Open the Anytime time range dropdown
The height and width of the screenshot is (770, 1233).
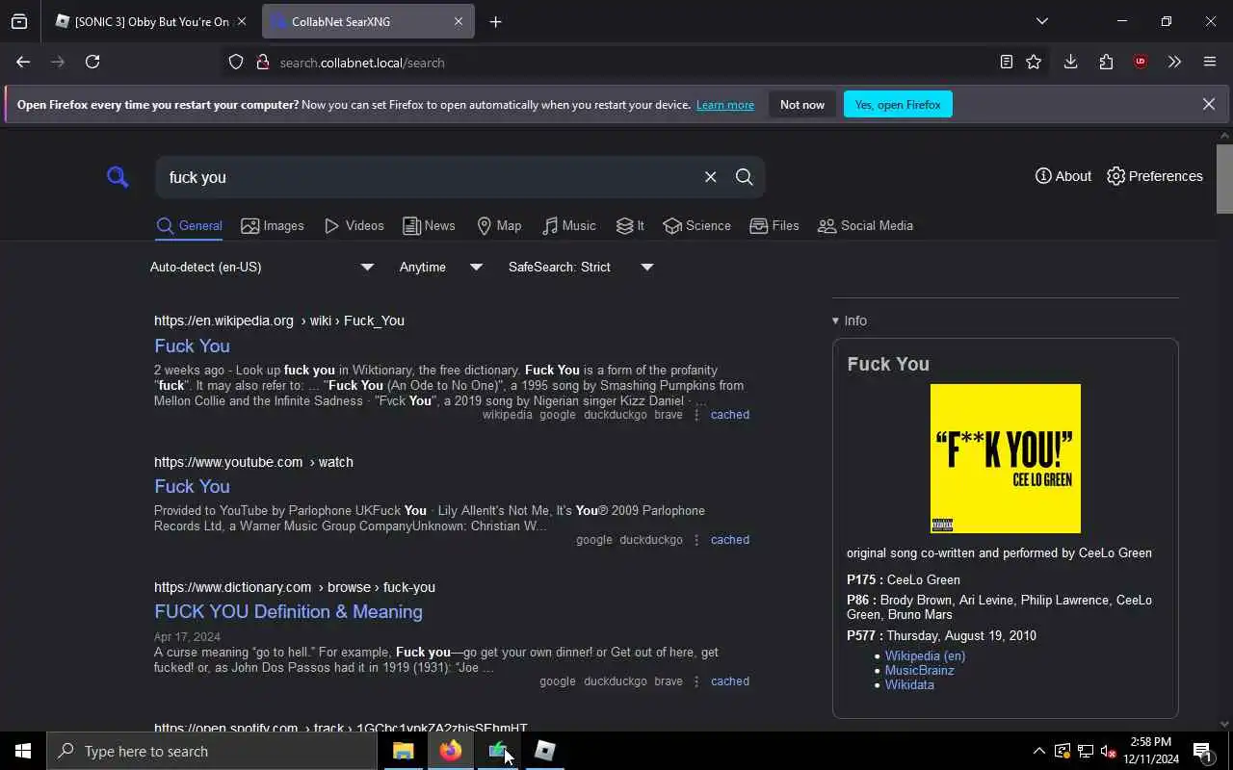tap(441, 267)
